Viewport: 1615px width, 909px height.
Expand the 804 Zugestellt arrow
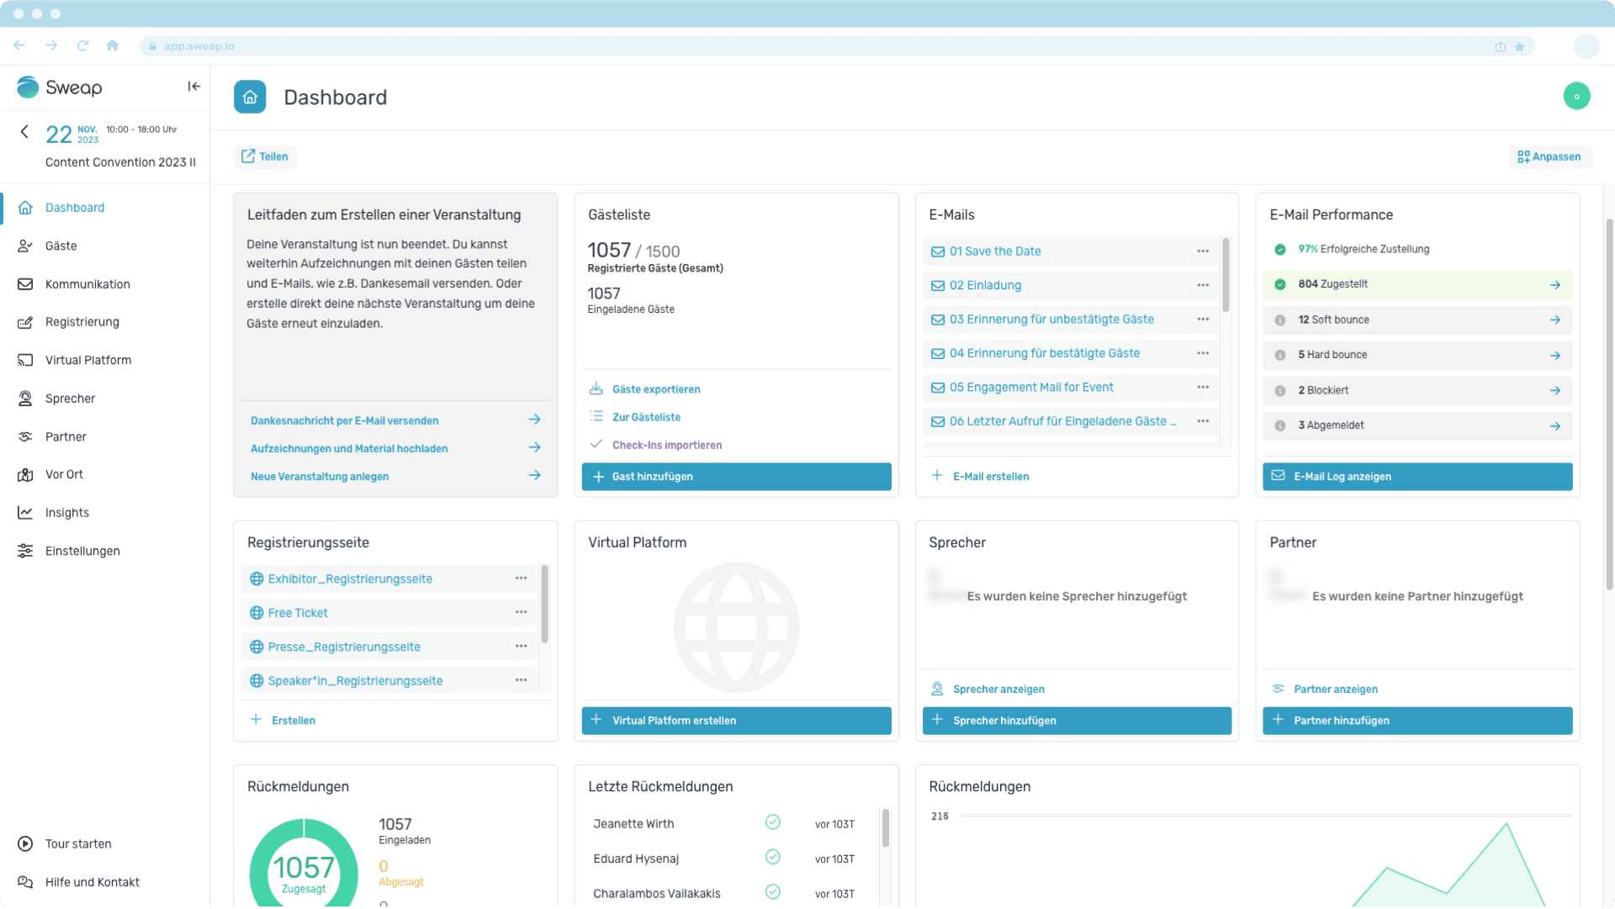1554,285
